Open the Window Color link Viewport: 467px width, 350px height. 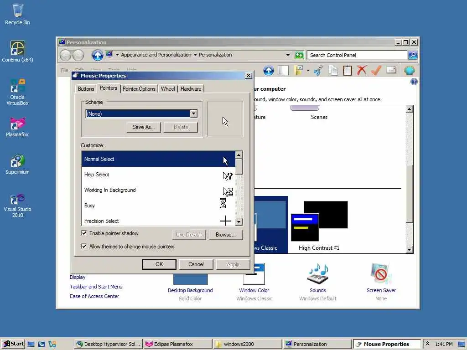tap(254, 290)
